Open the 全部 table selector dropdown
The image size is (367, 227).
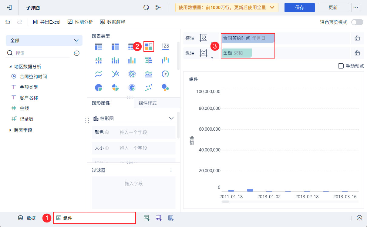pos(44,40)
